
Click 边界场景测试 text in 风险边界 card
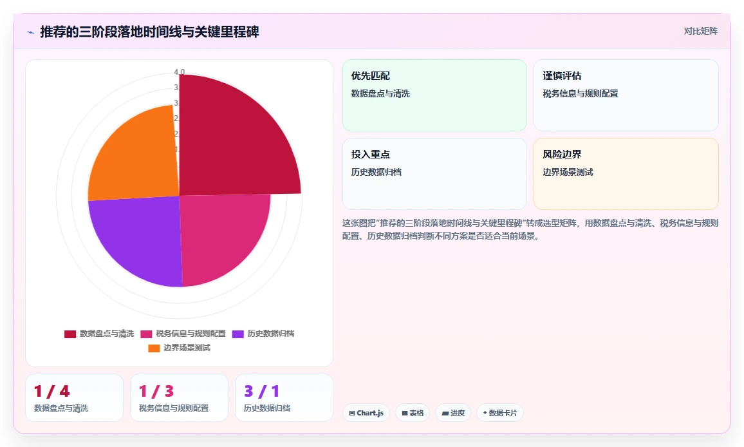[x=568, y=173]
